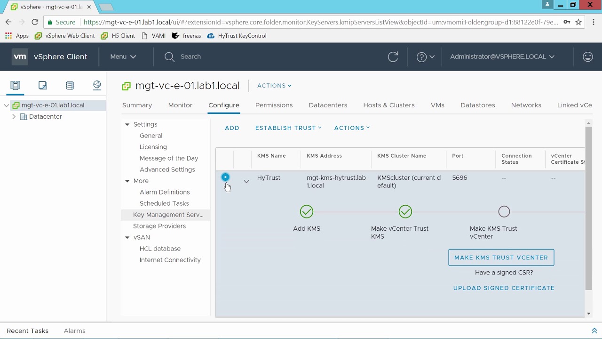
Task: Click the refresh icon in header
Action: coord(393,56)
